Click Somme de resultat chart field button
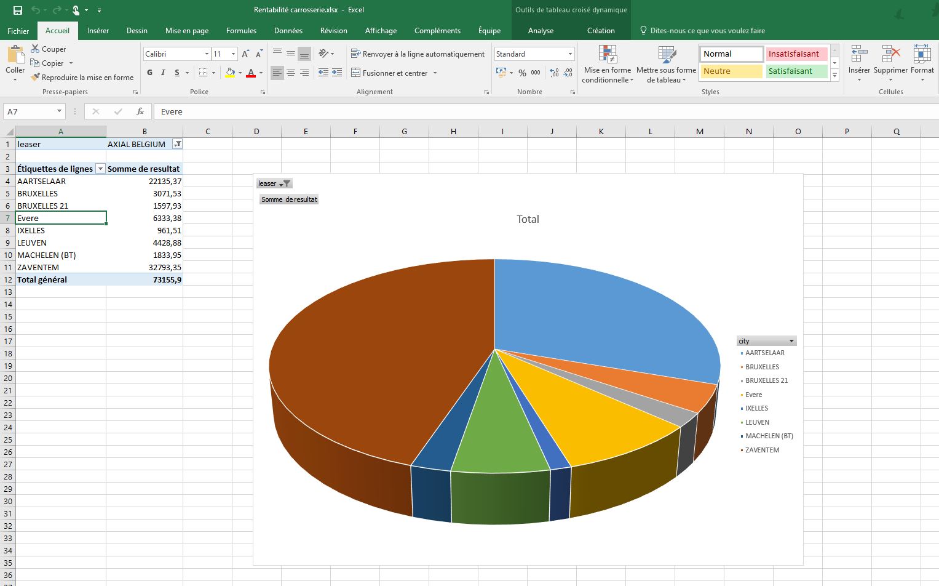Image resolution: width=939 pixels, height=586 pixels. (289, 199)
